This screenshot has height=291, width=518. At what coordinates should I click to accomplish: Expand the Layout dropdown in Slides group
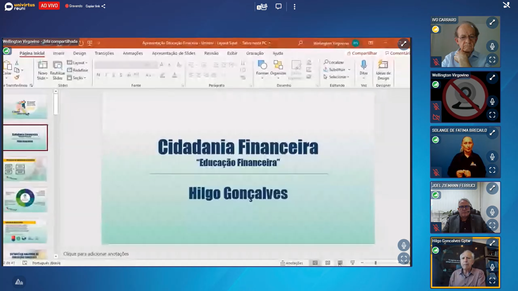pyautogui.click(x=78, y=63)
